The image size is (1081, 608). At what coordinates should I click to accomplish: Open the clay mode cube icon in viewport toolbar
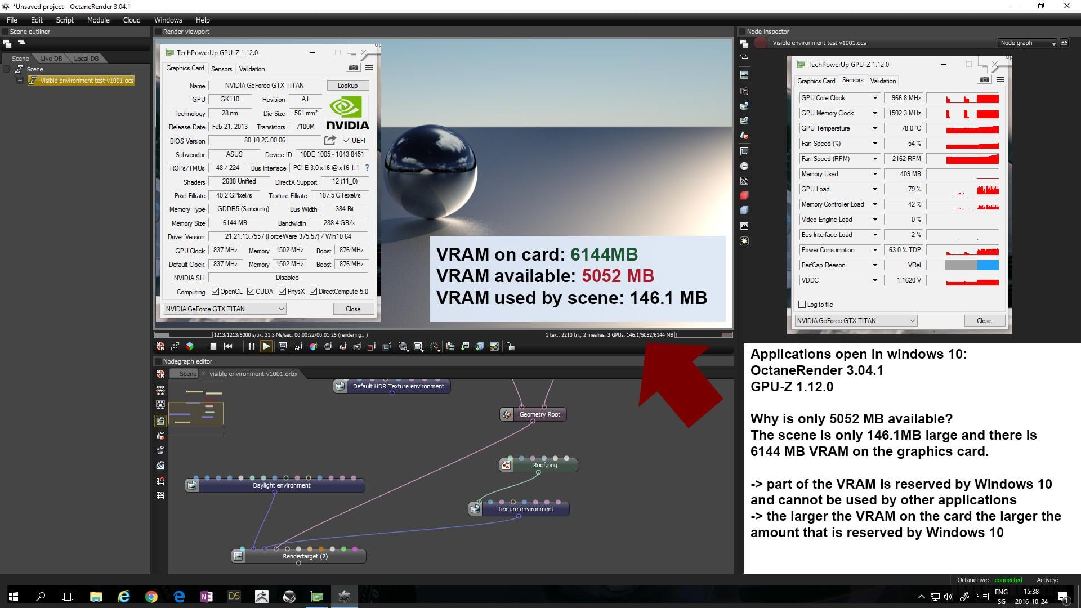pos(190,347)
